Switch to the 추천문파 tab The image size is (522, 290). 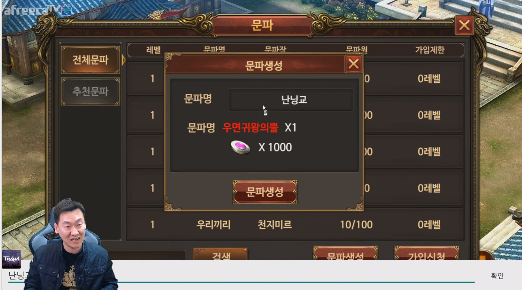pos(90,92)
